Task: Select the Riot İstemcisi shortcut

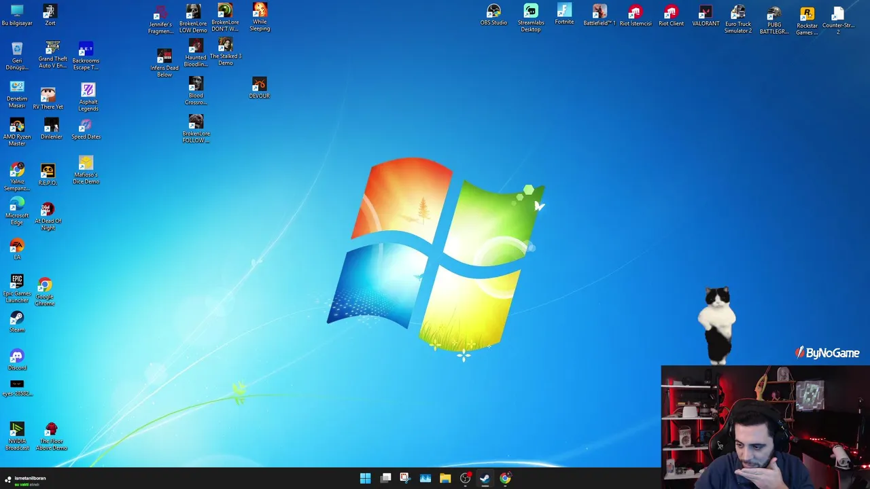Action: click(636, 16)
